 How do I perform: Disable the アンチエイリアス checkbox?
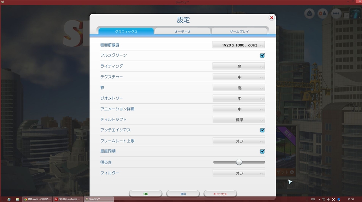[262, 130]
